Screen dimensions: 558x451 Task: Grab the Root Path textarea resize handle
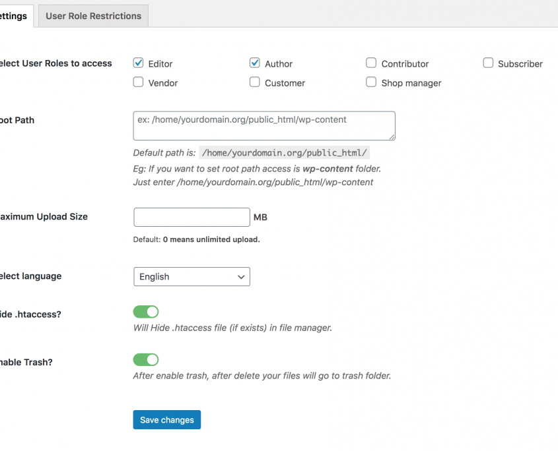[x=392, y=136]
